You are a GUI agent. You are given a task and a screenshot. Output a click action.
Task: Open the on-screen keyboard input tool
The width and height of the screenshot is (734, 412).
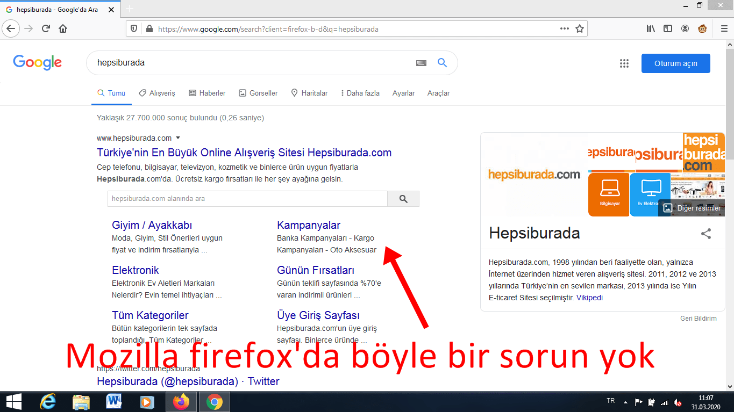click(421, 63)
